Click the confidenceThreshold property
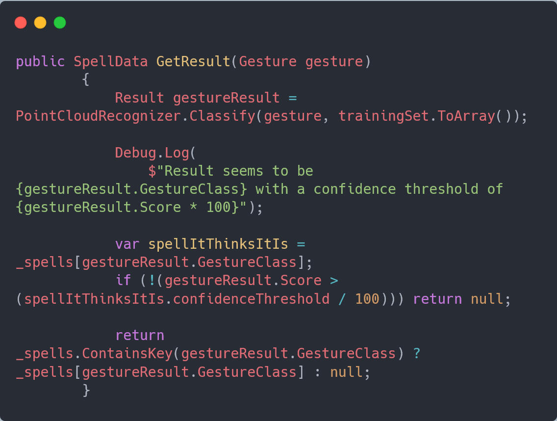557x421 pixels. click(251, 299)
